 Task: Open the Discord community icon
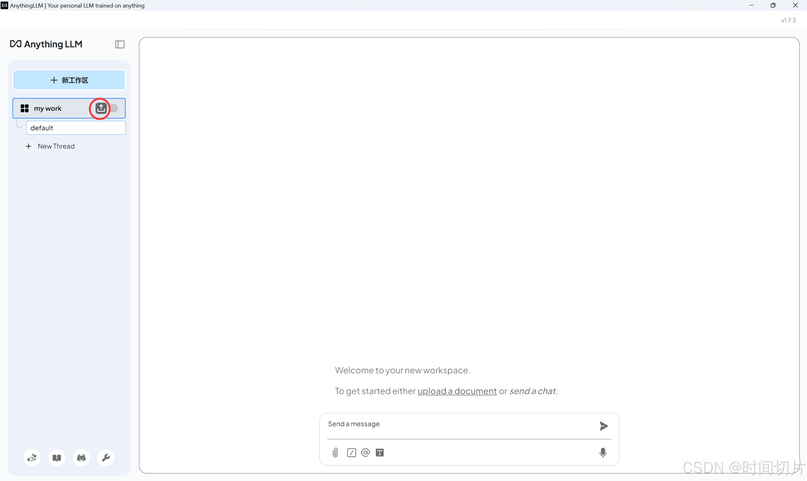[x=81, y=458]
